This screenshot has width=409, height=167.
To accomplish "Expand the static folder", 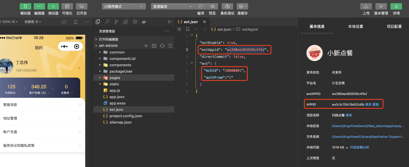I will tap(134, 84).
